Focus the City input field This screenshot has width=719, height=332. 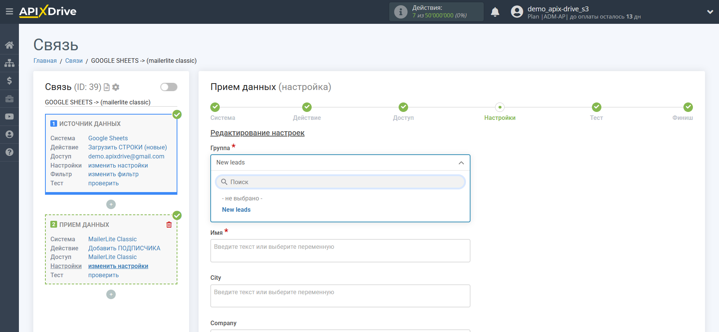pyautogui.click(x=340, y=296)
